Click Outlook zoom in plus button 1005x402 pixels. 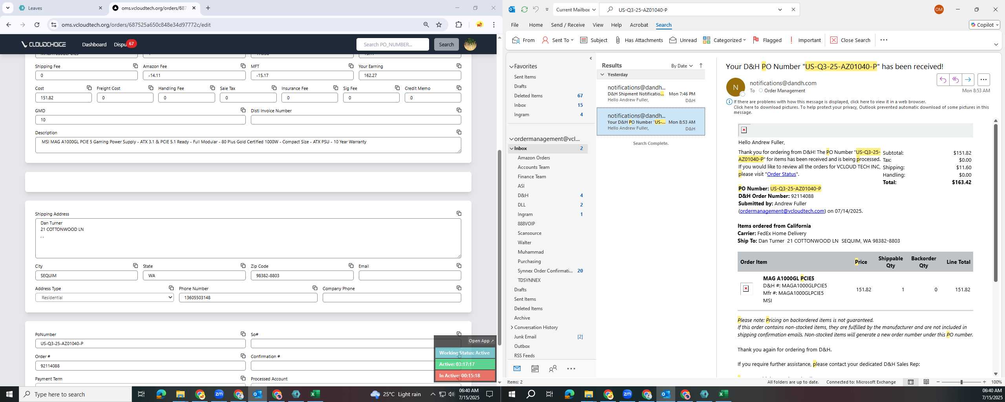click(984, 382)
